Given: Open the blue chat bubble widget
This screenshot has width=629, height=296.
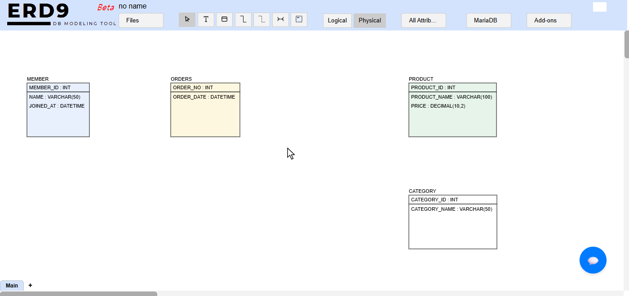Looking at the screenshot, I should point(593,260).
